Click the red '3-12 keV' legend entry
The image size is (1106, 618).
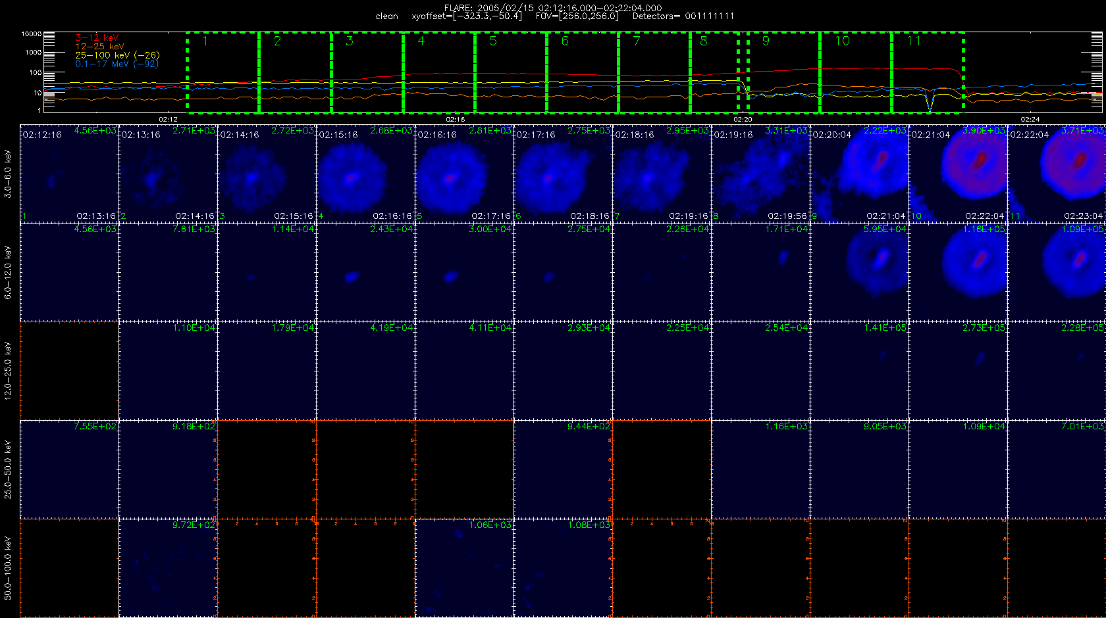coord(97,38)
